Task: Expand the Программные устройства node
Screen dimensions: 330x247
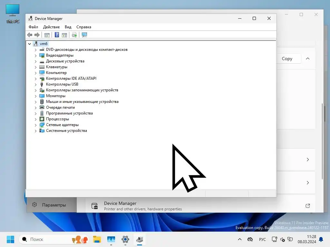Action: pyautogui.click(x=35, y=114)
